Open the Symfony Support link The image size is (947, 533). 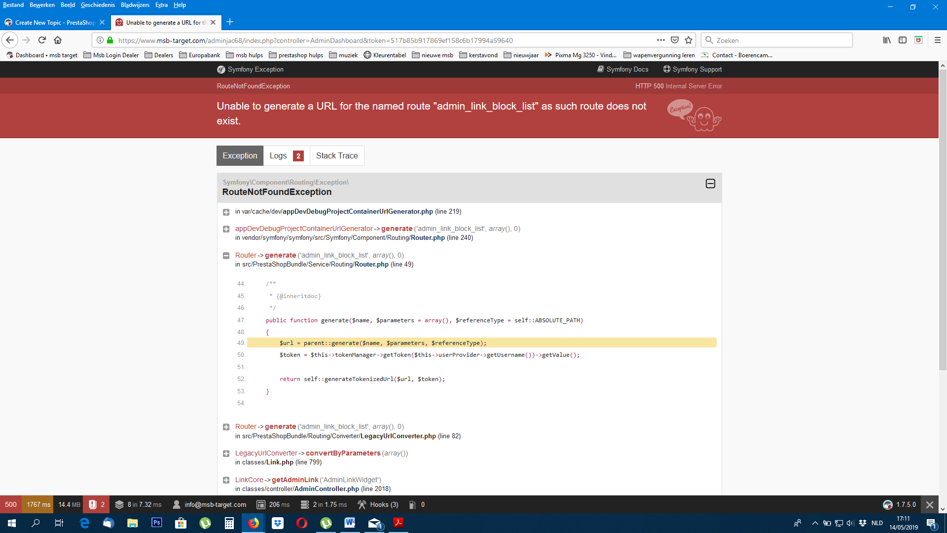click(692, 69)
